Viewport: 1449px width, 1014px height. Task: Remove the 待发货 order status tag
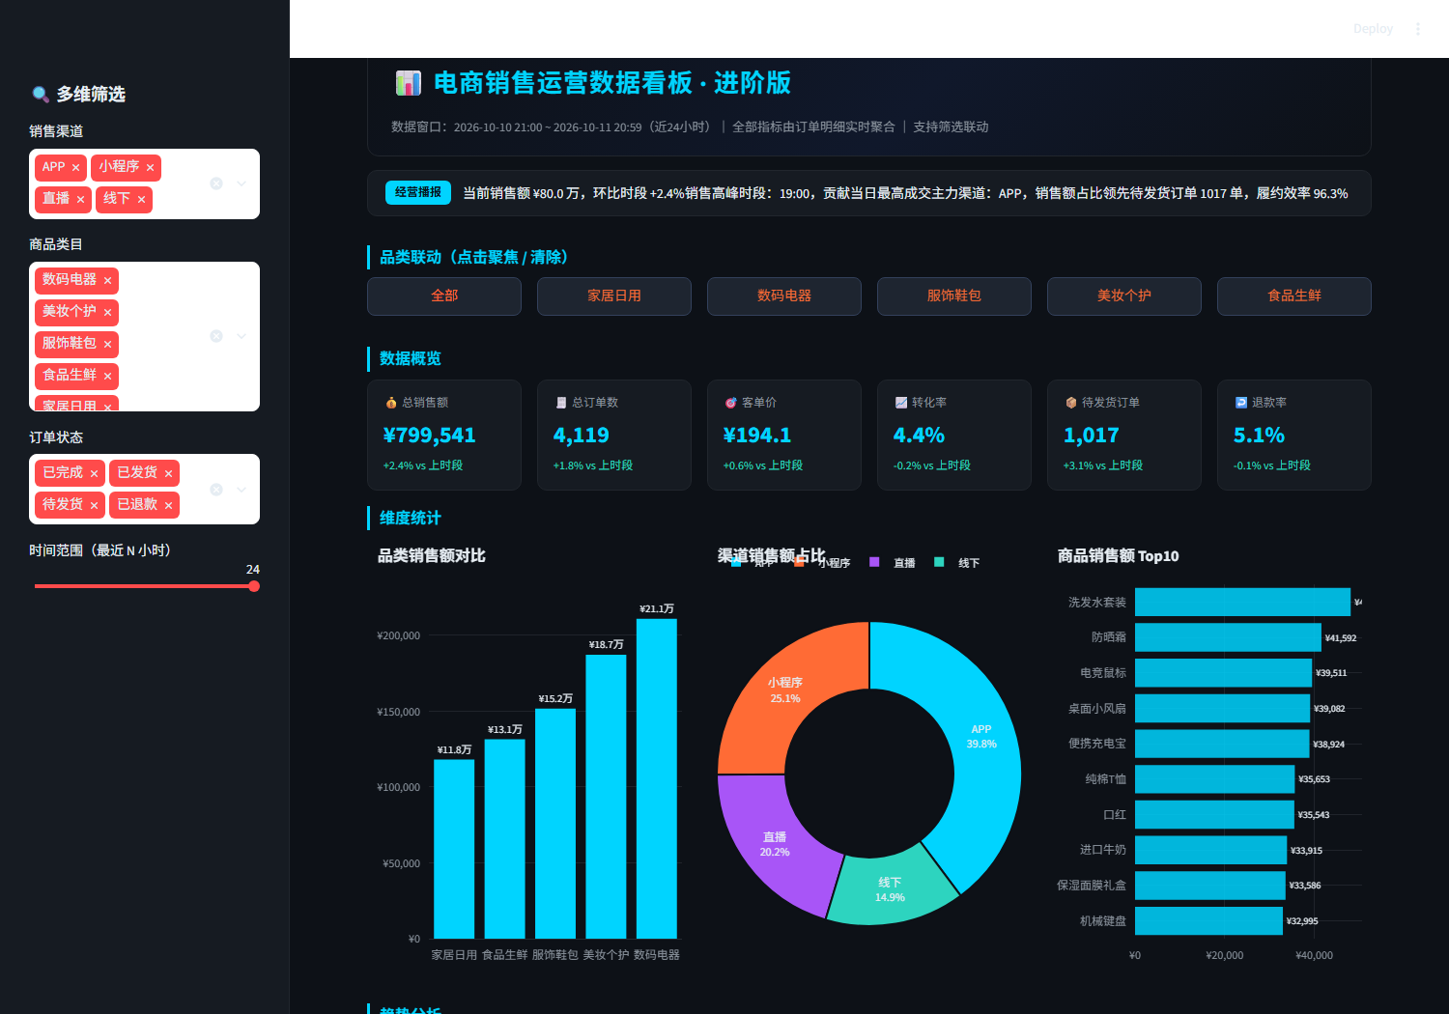tap(94, 505)
